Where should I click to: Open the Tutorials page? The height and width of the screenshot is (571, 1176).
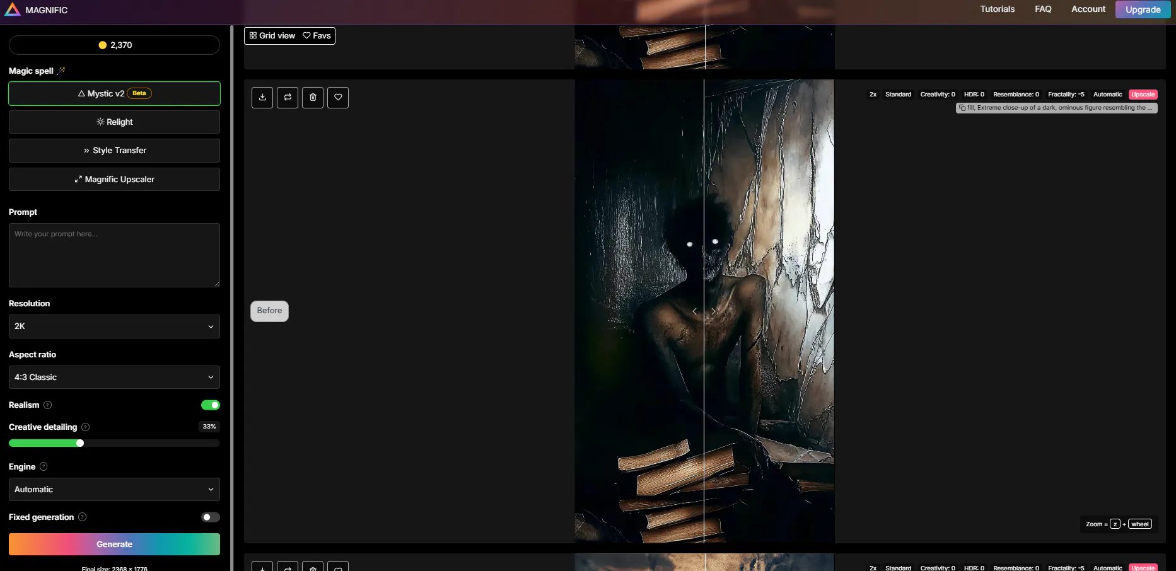[998, 9]
